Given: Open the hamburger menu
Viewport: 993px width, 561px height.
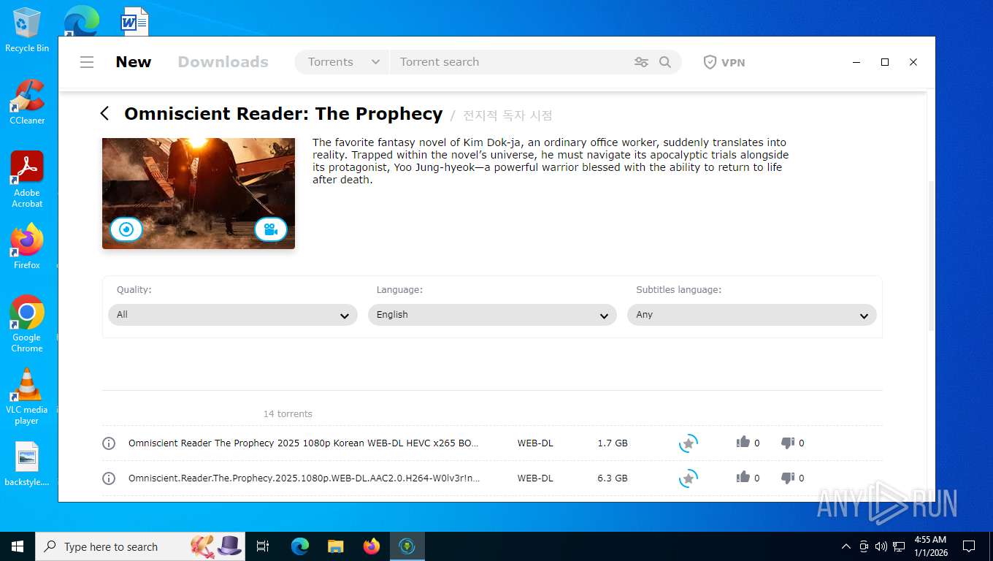Looking at the screenshot, I should [87, 62].
